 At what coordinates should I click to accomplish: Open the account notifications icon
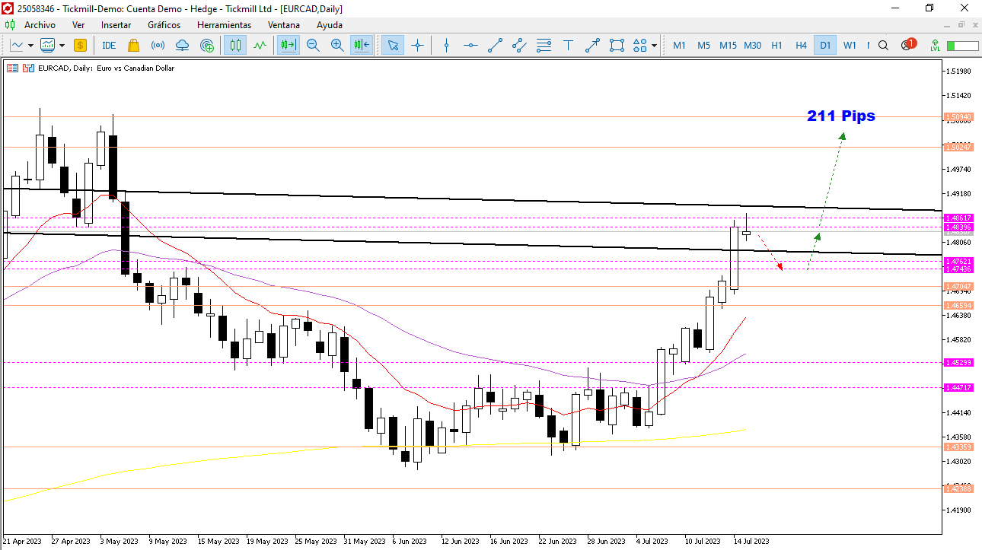click(907, 44)
